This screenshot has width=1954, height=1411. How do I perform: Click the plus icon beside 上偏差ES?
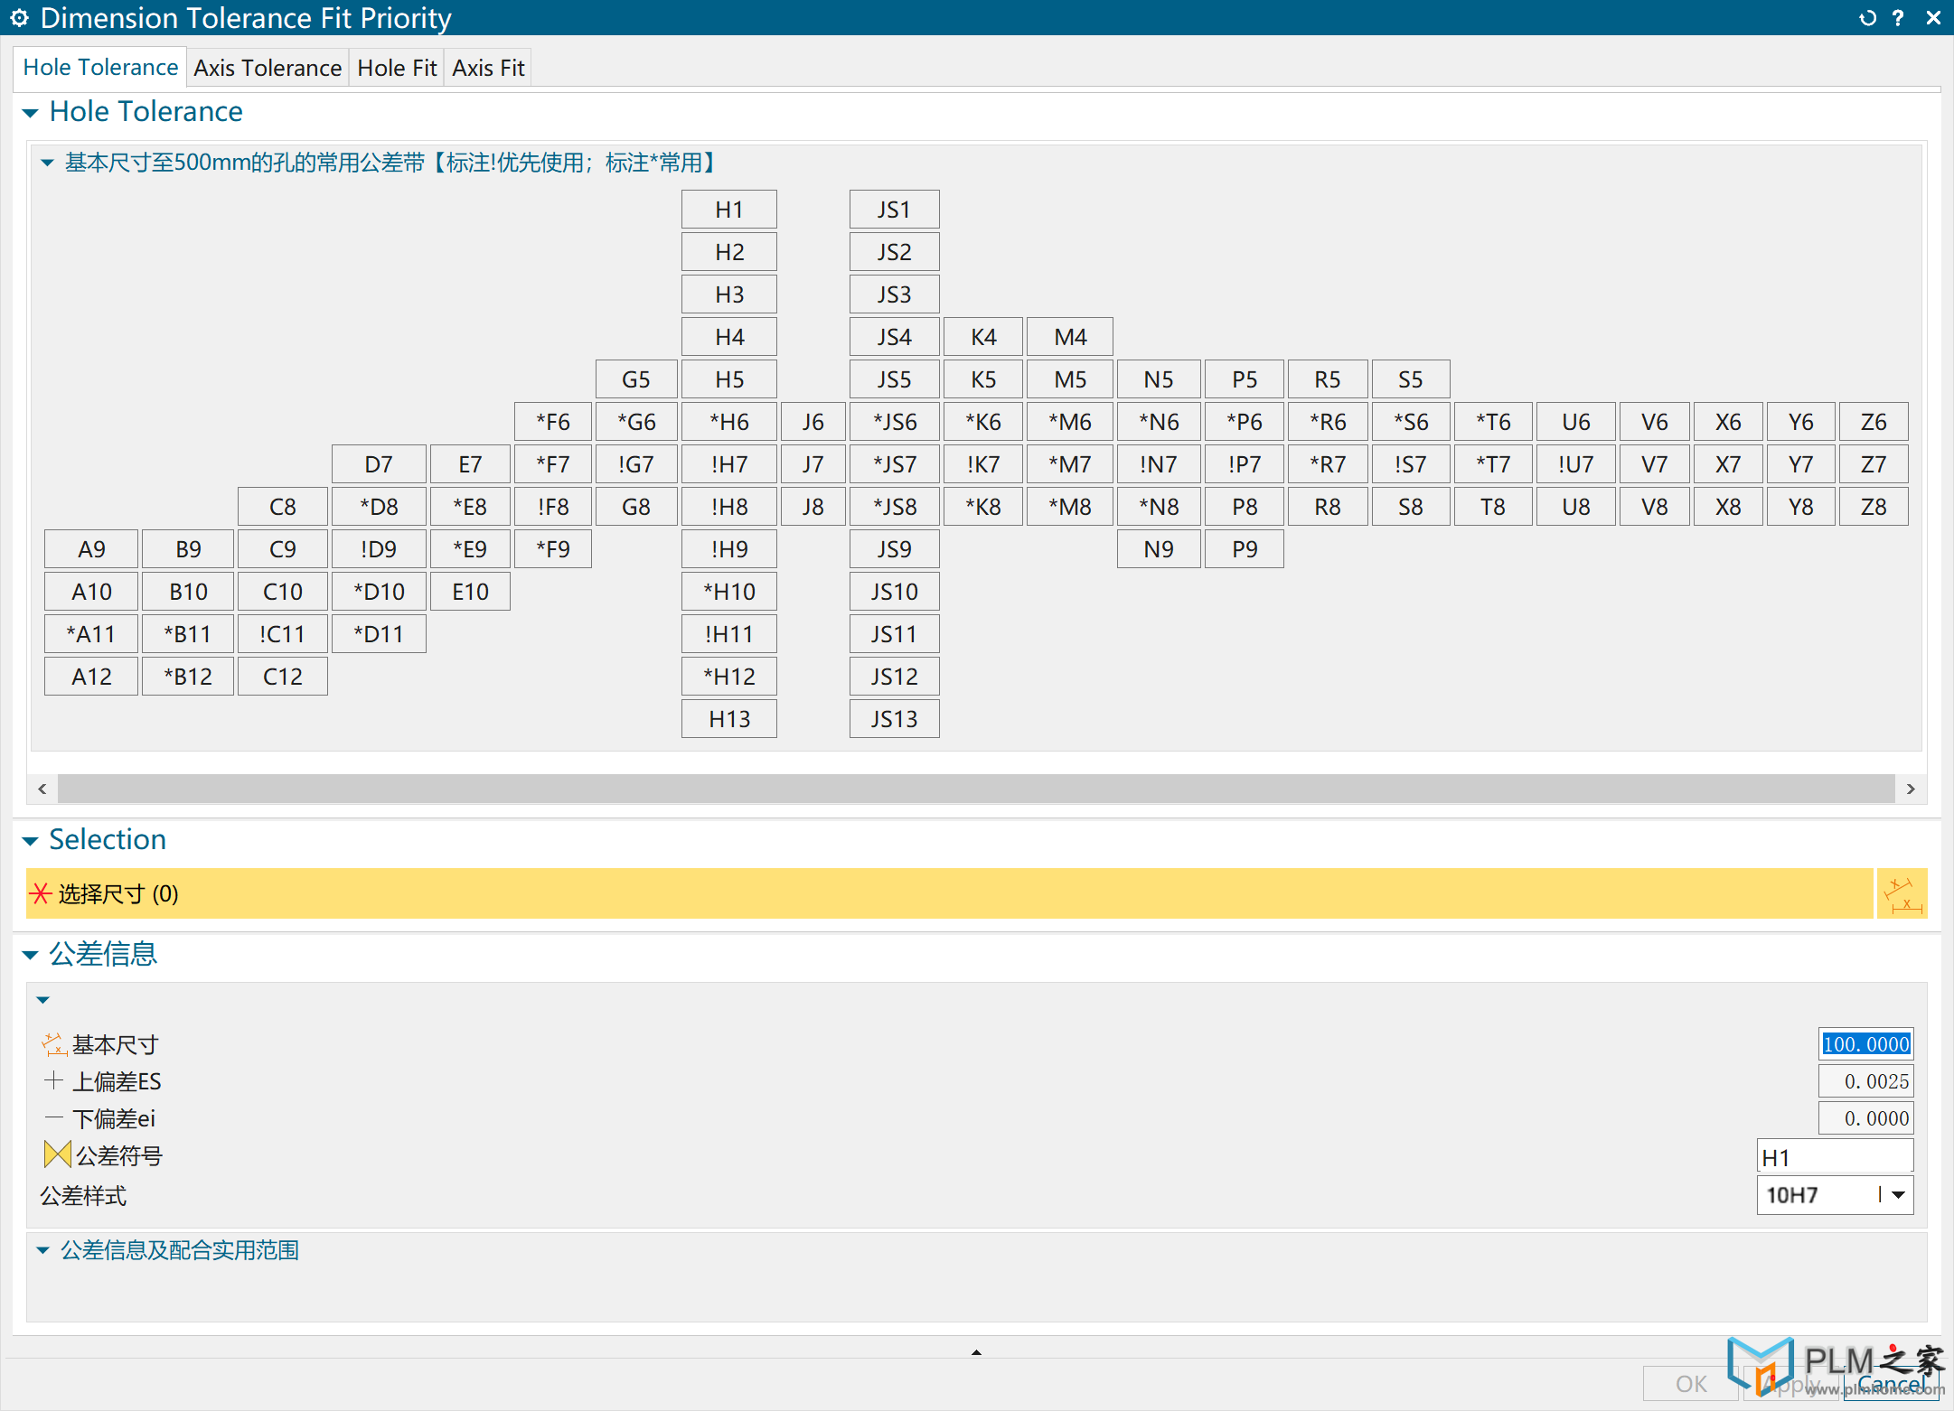pyautogui.click(x=53, y=1080)
